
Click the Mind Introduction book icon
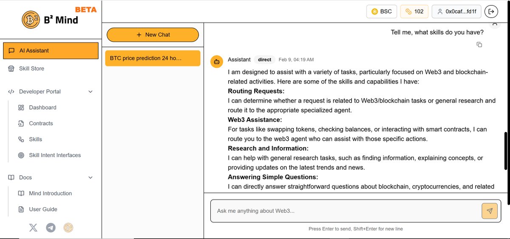(x=21, y=193)
